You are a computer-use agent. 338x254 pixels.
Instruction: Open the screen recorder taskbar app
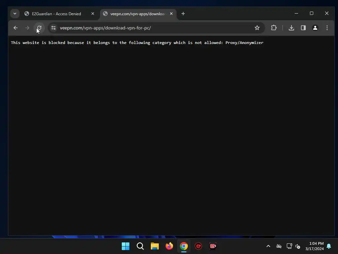click(213, 246)
